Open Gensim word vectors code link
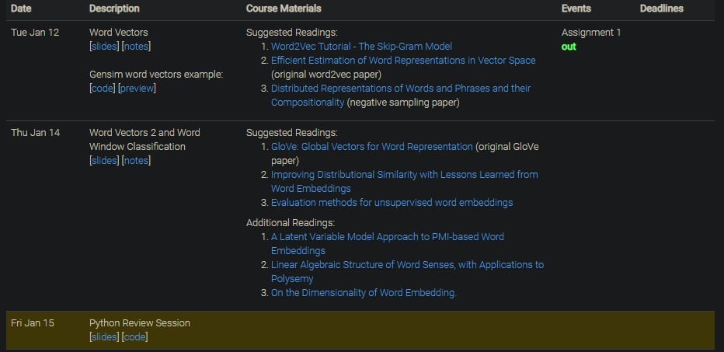Viewport: 724px width, 352px height. tap(102, 89)
